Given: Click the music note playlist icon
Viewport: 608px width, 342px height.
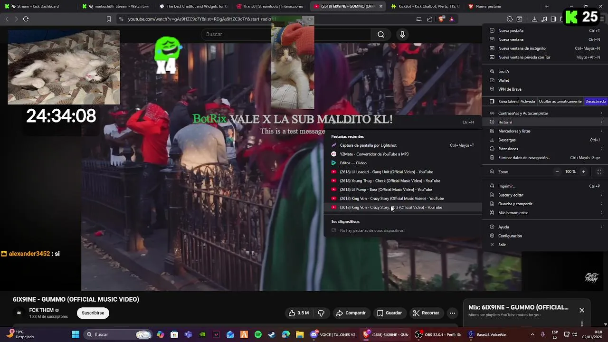Looking at the screenshot, I should tap(544, 19).
